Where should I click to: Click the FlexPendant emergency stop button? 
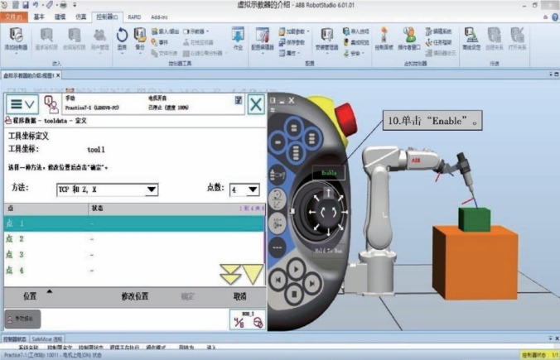click(x=345, y=119)
